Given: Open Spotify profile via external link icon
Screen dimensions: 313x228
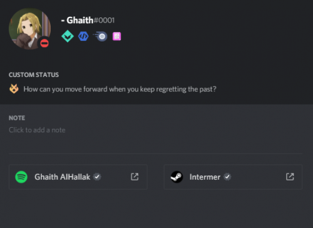Looking at the screenshot, I should (x=135, y=177).
